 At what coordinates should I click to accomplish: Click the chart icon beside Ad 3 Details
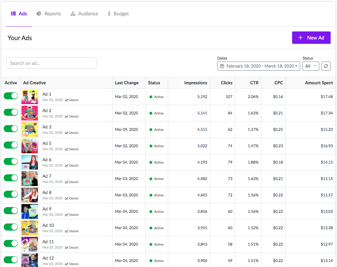pyautogui.click(x=67, y=133)
